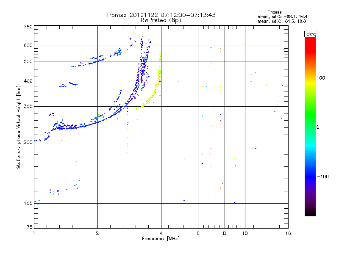The width and height of the screenshot is (339, 254).
Task: Click the y-axis '750' tick label
Action: click(28, 27)
